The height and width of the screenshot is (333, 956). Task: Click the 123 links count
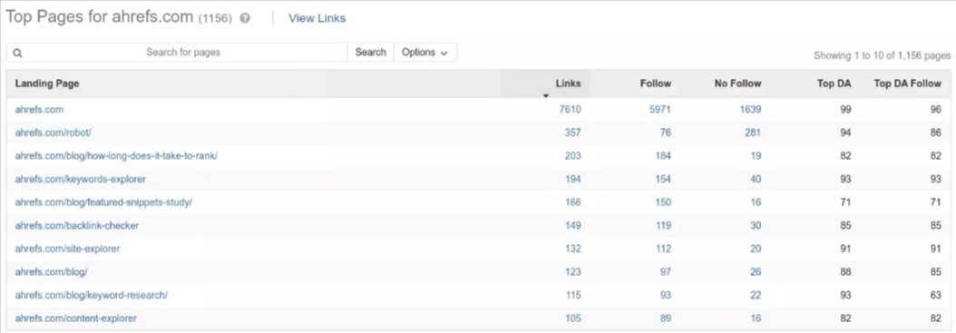click(x=572, y=272)
